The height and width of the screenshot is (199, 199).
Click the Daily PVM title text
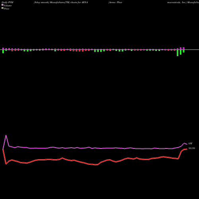tap(8, 2)
